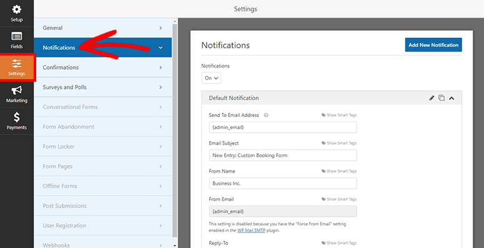
Task: Open Form Pages section
Action: point(103,166)
